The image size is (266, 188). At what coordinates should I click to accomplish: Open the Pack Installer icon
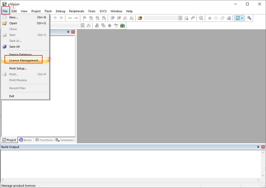[x=122, y=26]
